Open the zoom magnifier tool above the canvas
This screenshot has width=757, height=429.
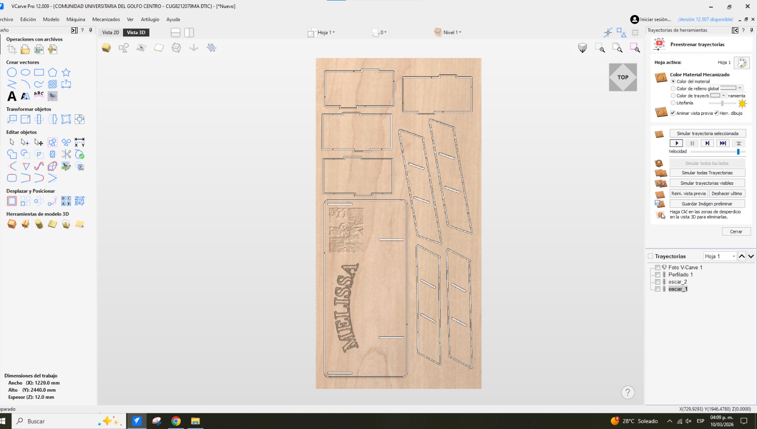pos(601,48)
